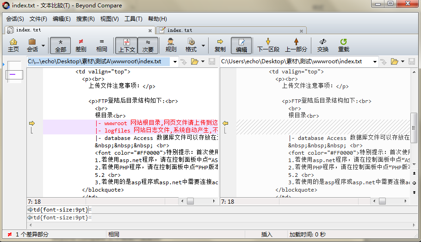Click the 重载 reload button
This screenshot has width=421, height=242.
pyautogui.click(x=343, y=45)
